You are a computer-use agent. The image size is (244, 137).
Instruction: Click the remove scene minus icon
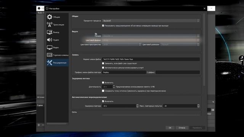pyautogui.click(x=43, y=125)
